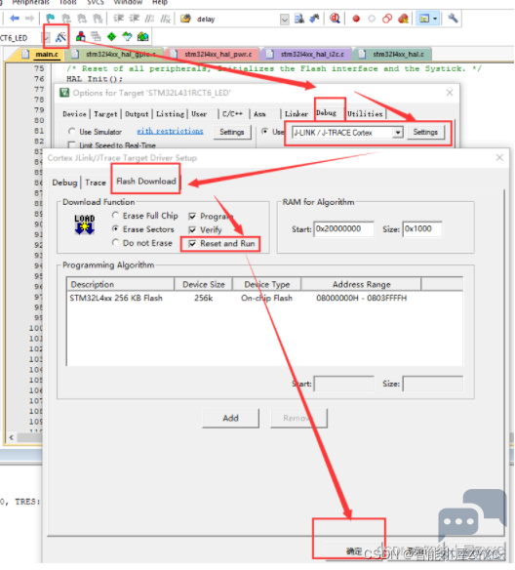The width and height of the screenshot is (515, 570).
Task: Click the Add programming algorithm button
Action: pos(230,418)
